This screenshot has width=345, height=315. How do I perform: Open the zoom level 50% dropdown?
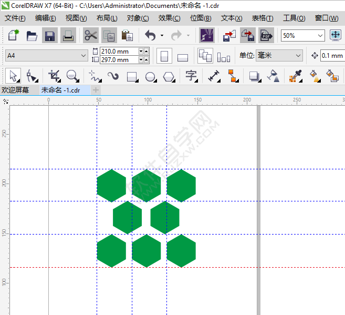point(320,36)
